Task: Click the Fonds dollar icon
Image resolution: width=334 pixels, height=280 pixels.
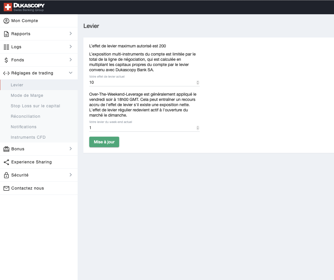Action: point(6,60)
